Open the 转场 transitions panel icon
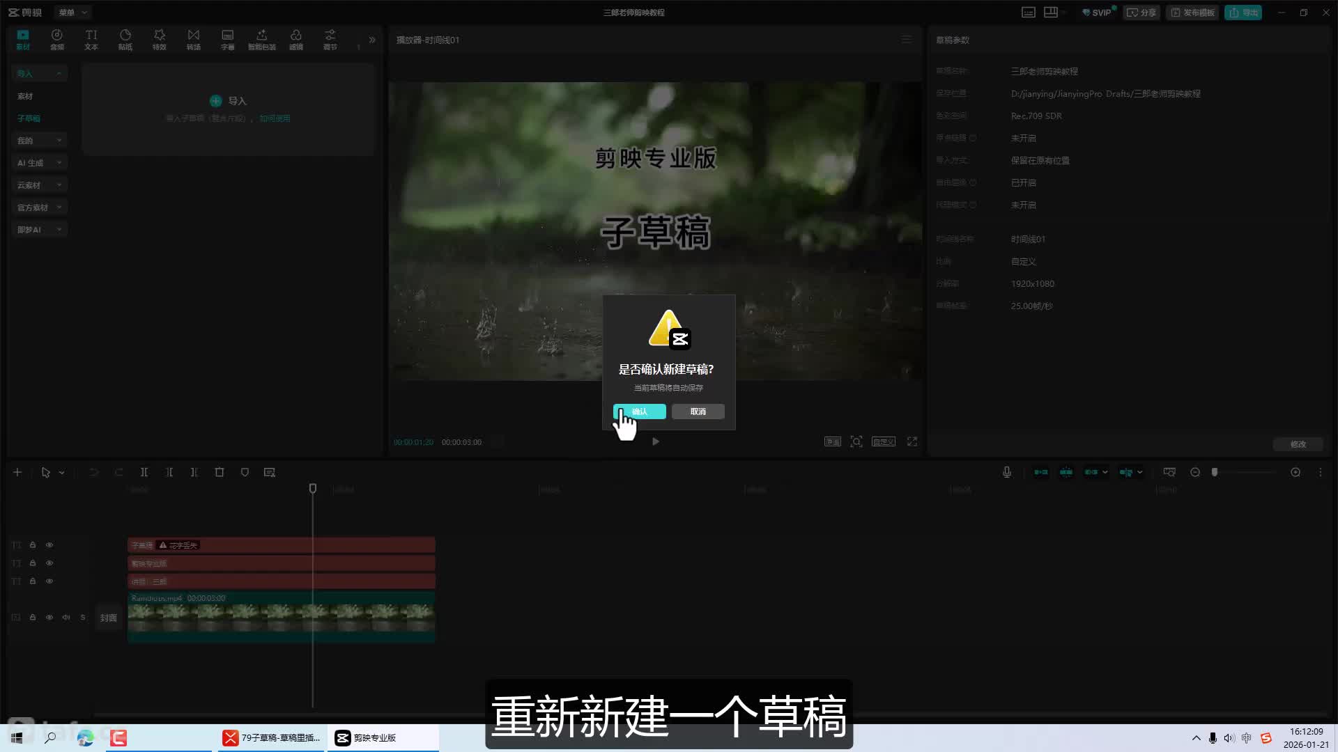 click(194, 39)
